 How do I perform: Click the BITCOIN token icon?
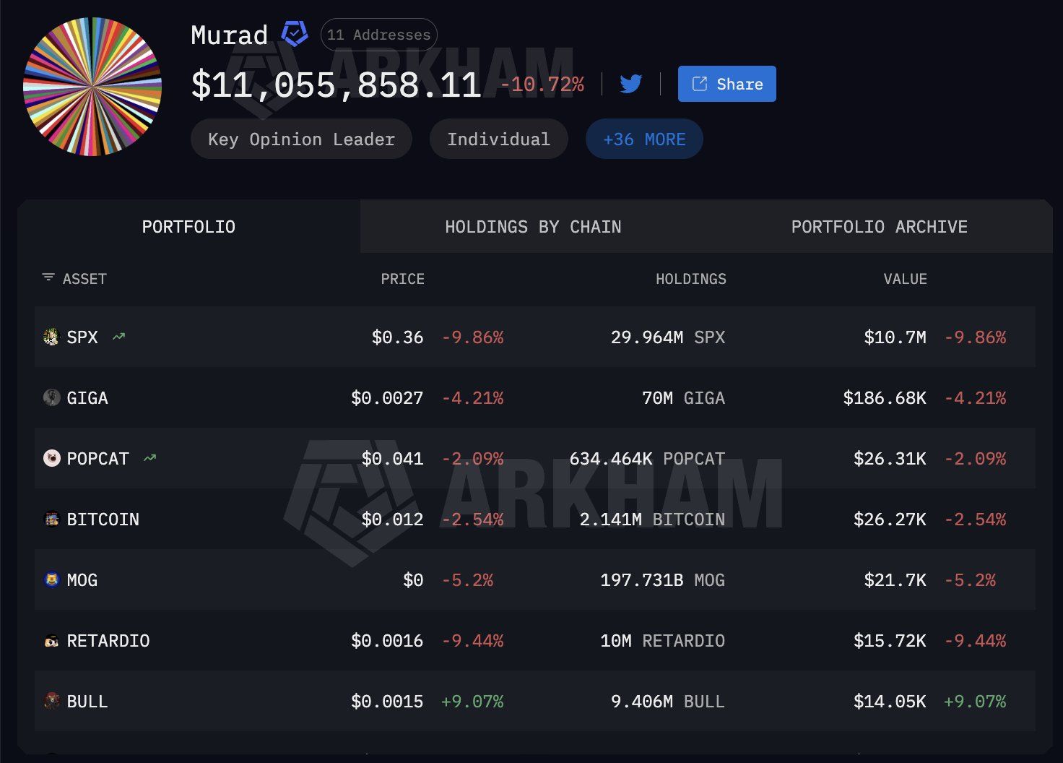[51, 519]
